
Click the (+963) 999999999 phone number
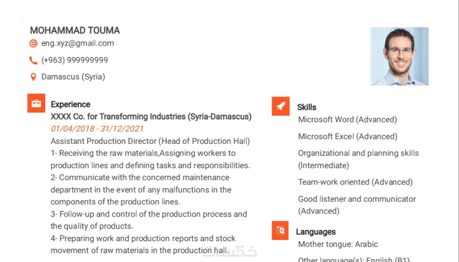pos(75,60)
